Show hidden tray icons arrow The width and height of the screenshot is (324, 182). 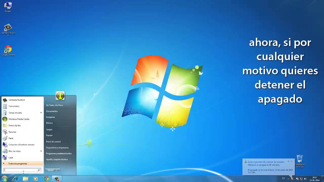coord(288,179)
